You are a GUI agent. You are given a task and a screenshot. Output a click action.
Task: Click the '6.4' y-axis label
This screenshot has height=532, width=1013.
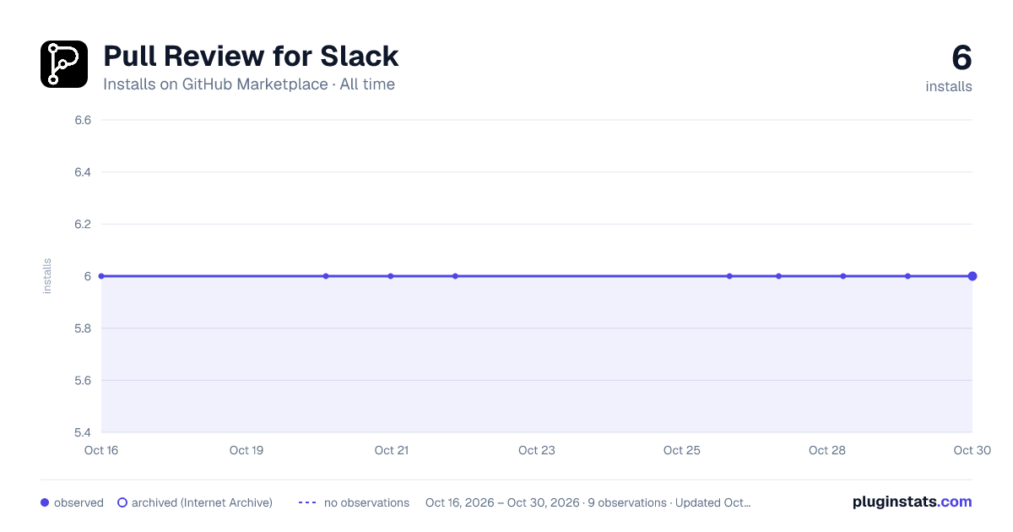83,172
